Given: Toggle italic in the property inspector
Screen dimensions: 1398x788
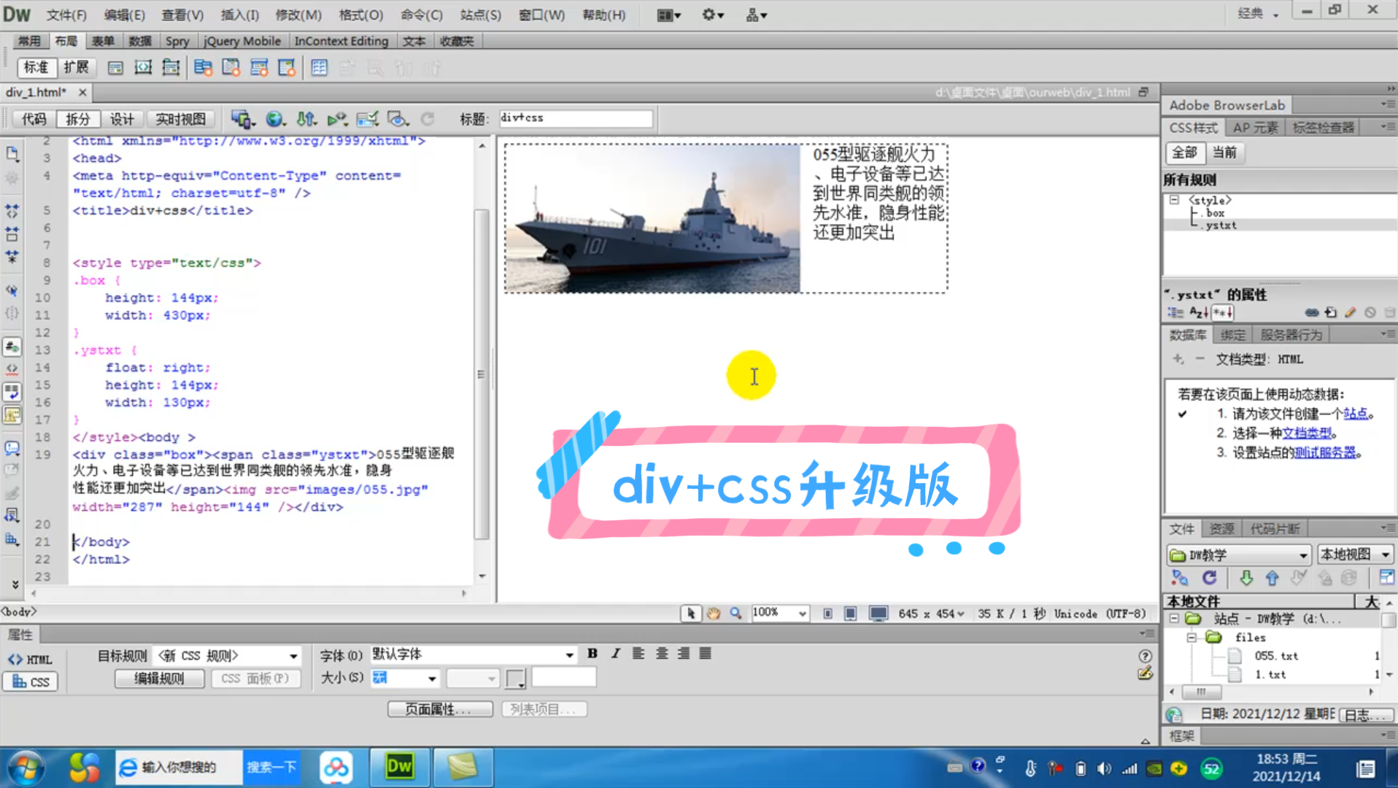Looking at the screenshot, I should (615, 654).
